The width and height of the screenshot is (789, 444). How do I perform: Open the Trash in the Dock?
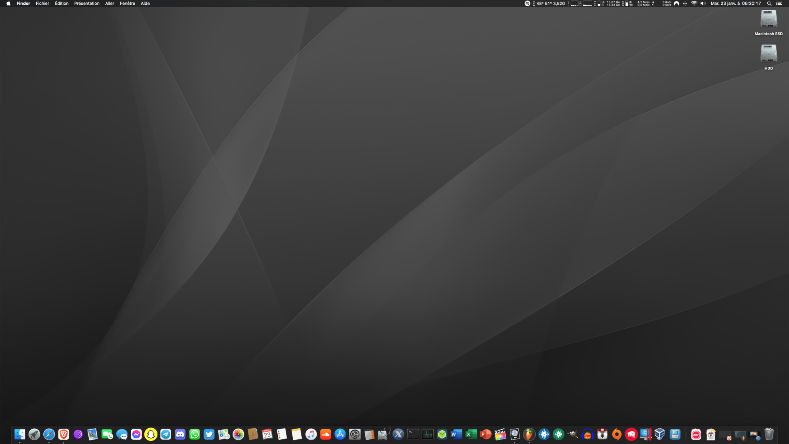[769, 435]
